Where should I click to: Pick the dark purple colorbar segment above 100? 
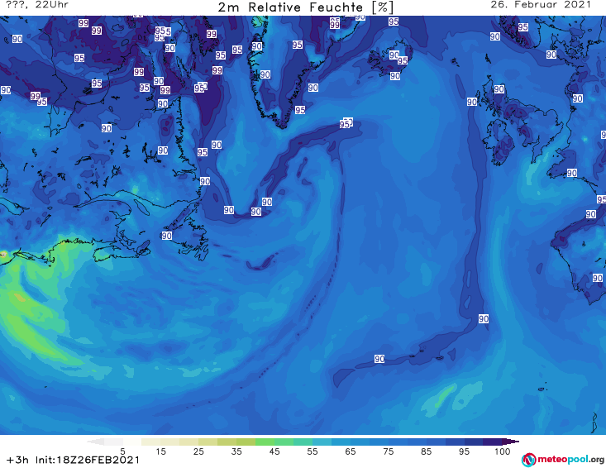click(493, 442)
